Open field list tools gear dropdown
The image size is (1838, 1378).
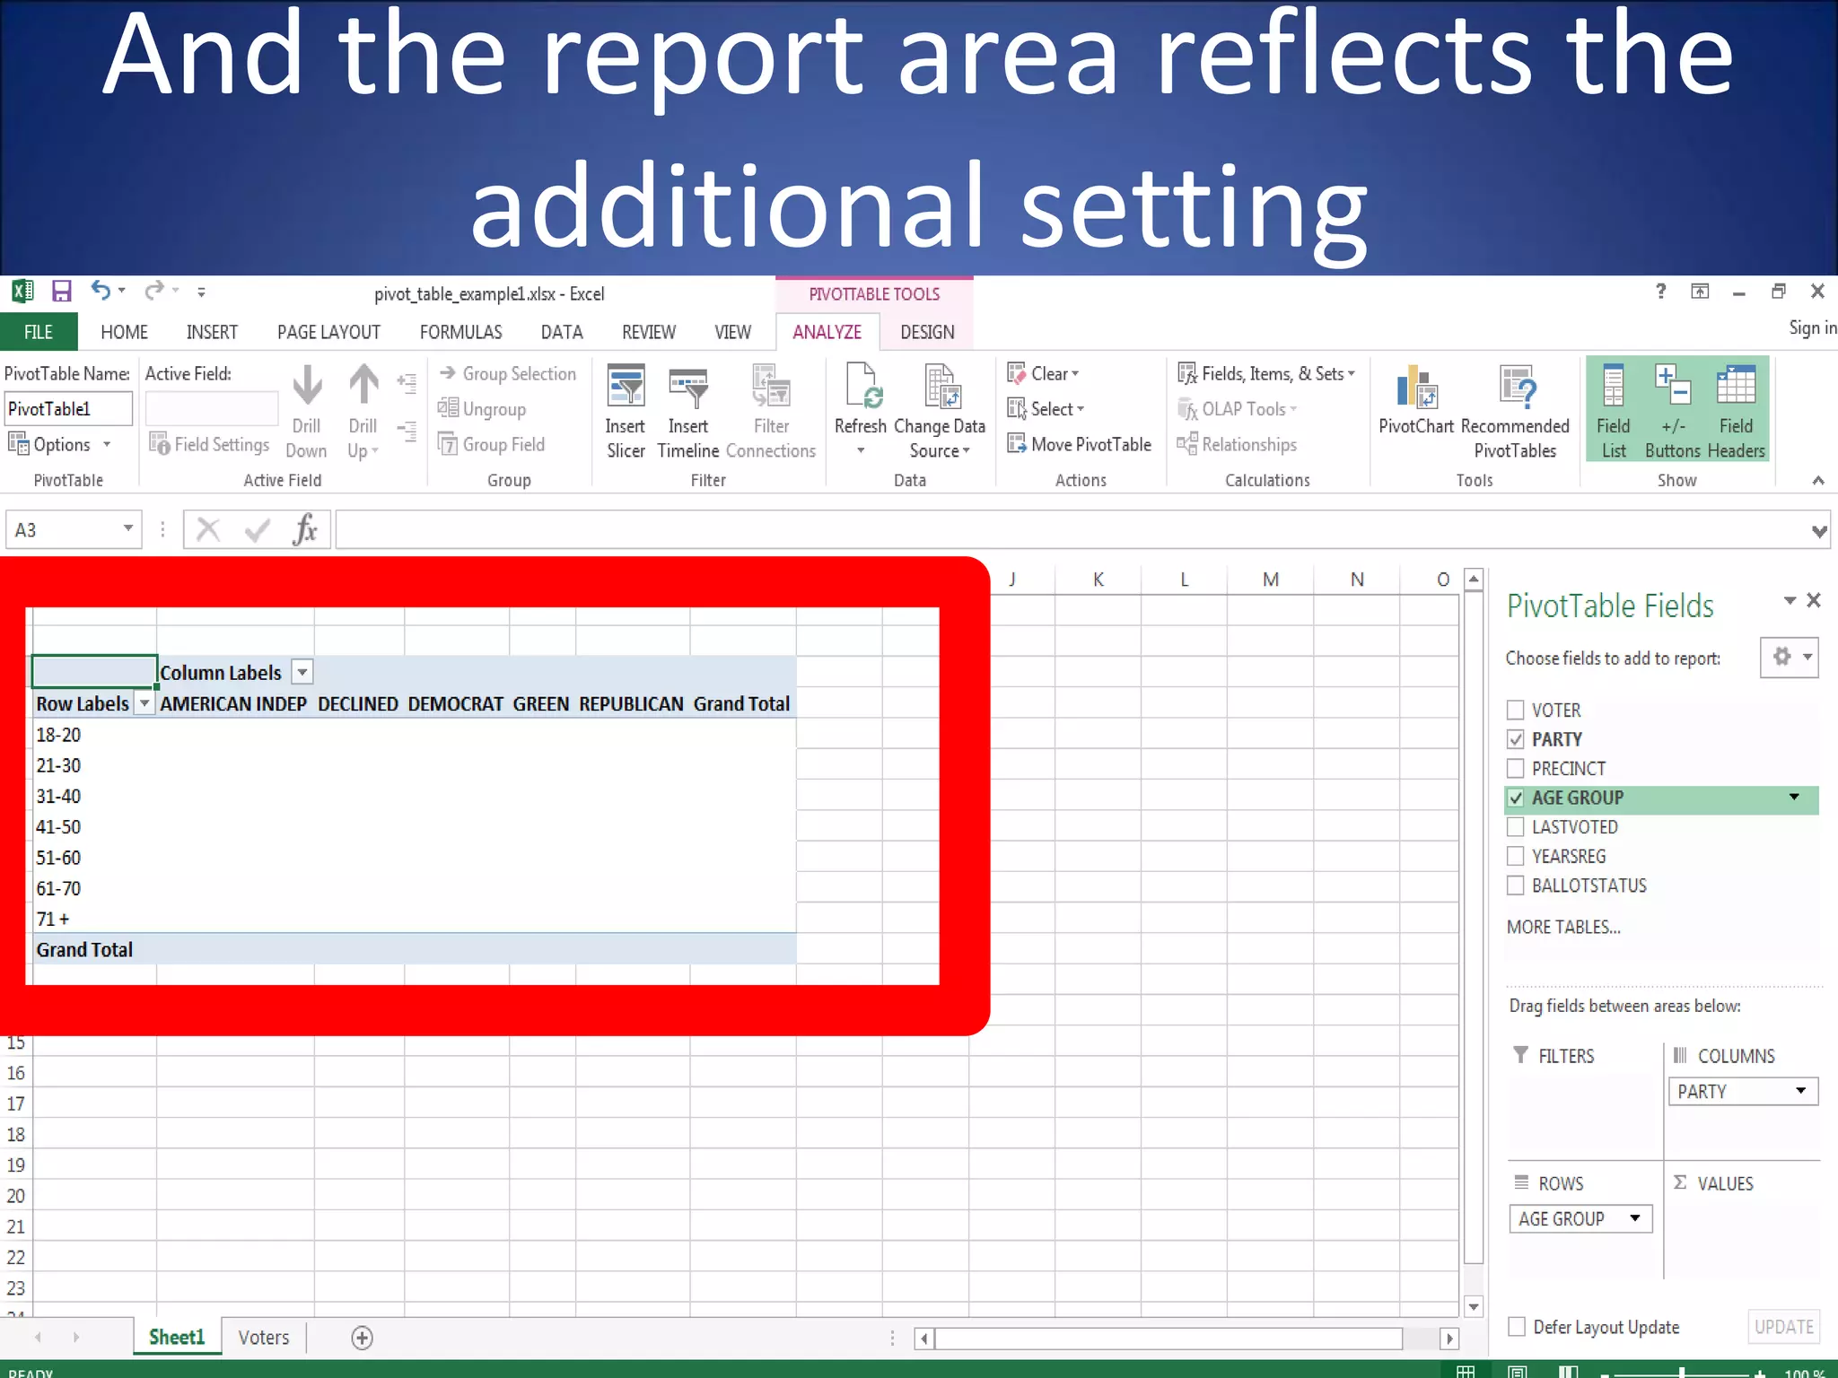click(1790, 658)
